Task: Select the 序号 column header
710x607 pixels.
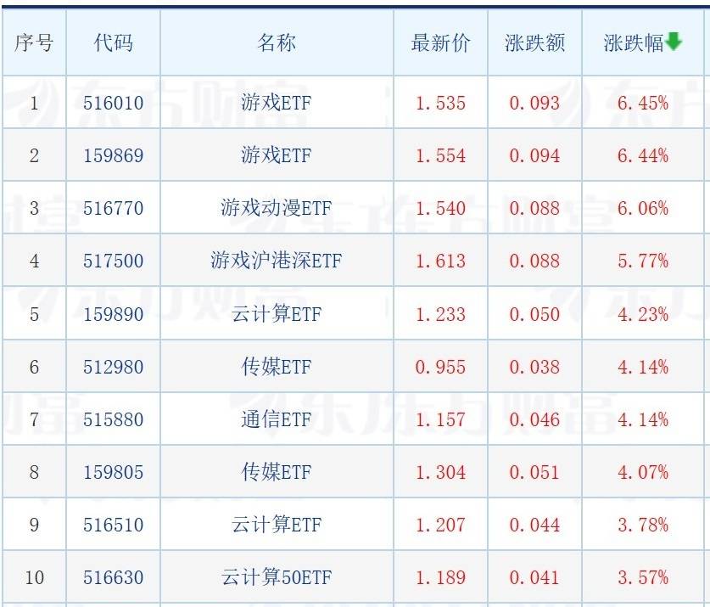Action: (34, 43)
